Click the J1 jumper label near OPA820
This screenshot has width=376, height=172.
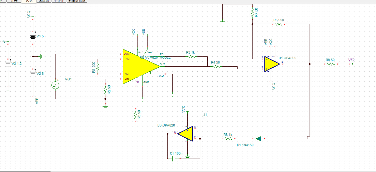[x=205, y=115]
